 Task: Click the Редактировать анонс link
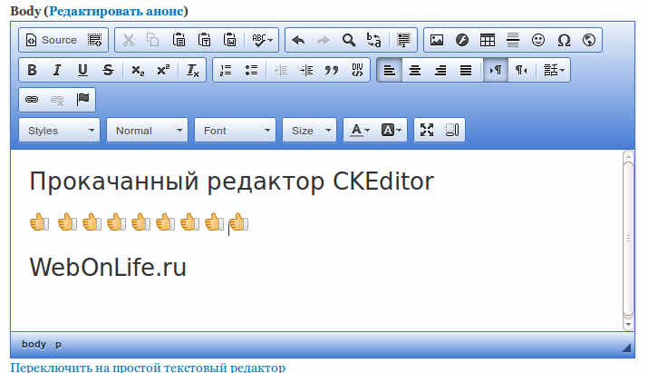116,11
